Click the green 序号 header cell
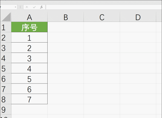Viewport: 162px width, 118px height. (x=29, y=27)
